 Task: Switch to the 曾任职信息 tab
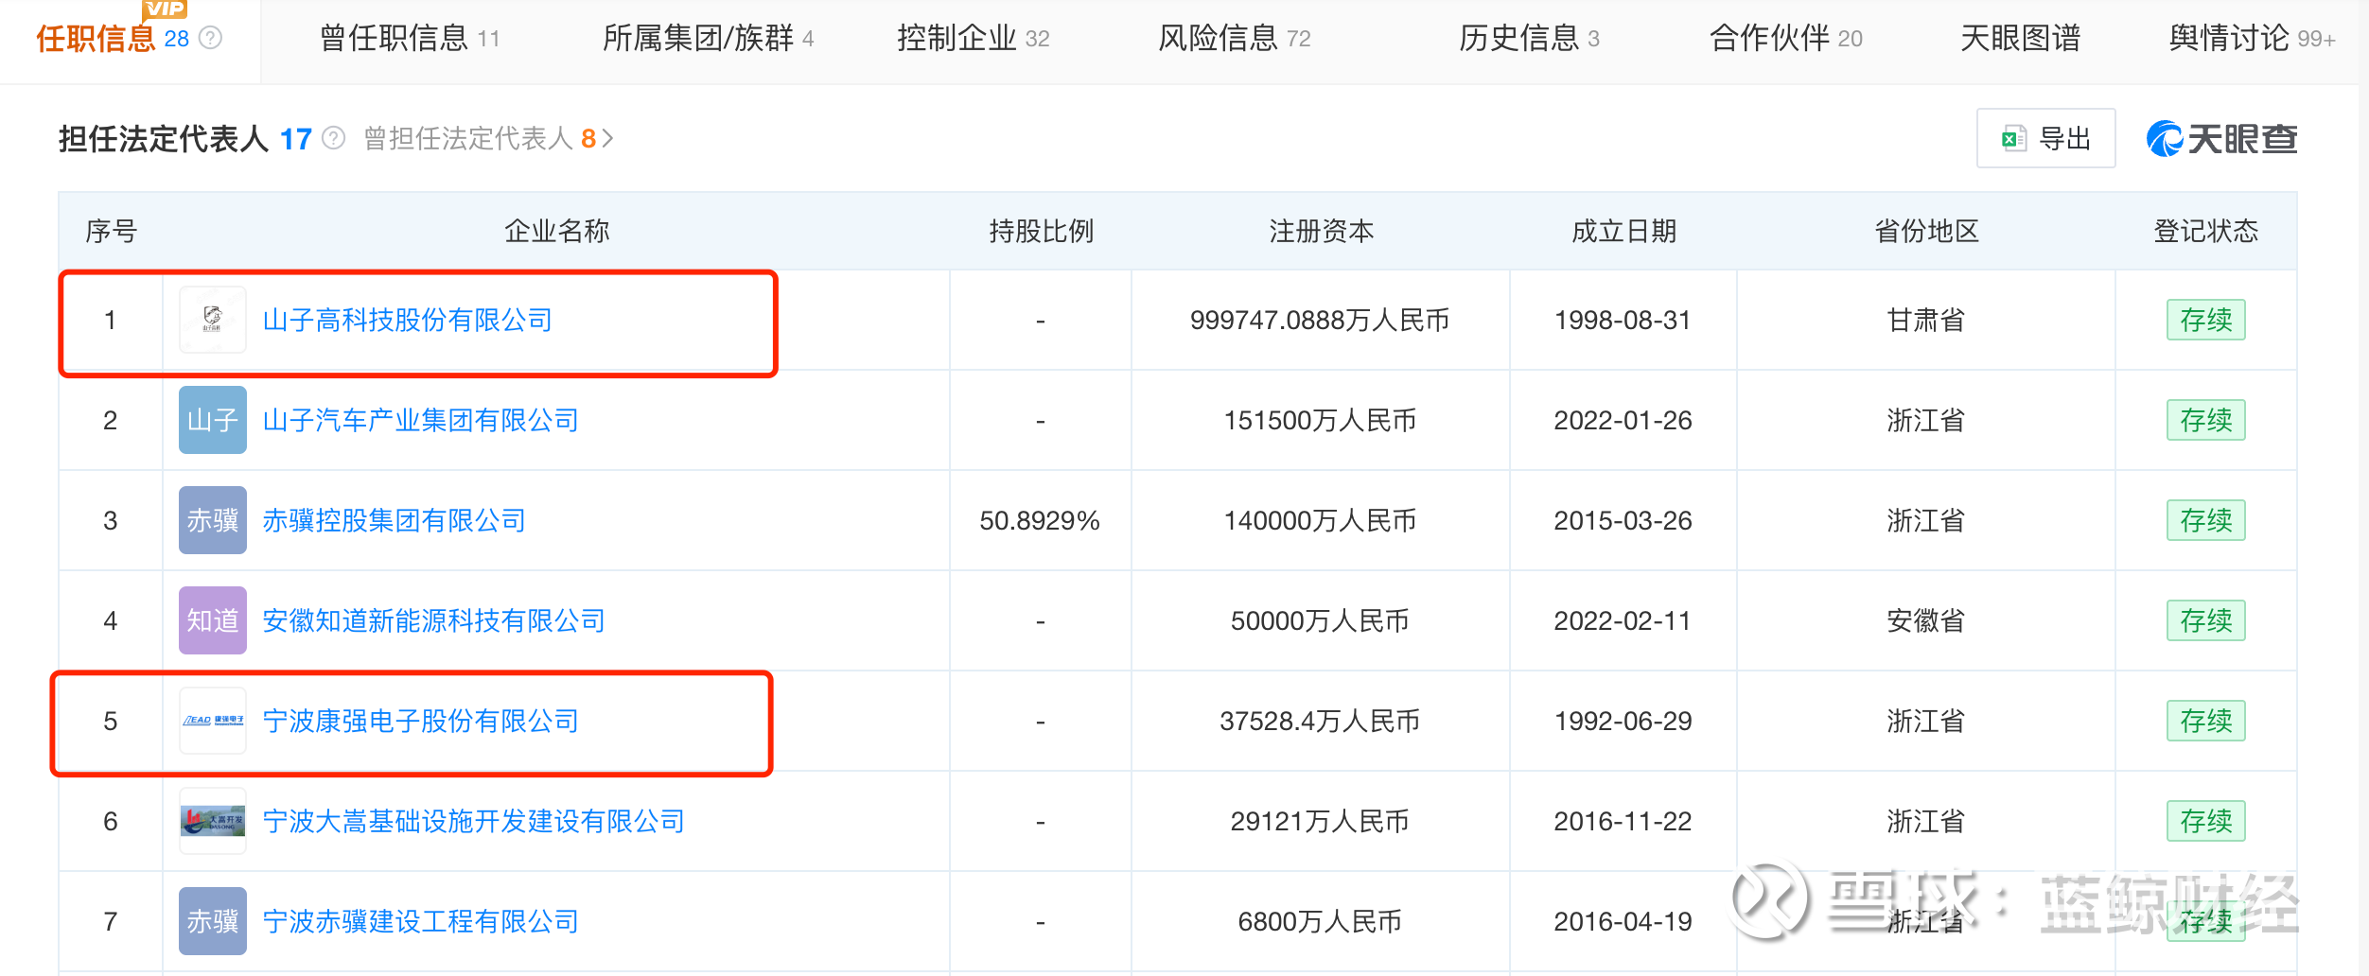(x=410, y=38)
